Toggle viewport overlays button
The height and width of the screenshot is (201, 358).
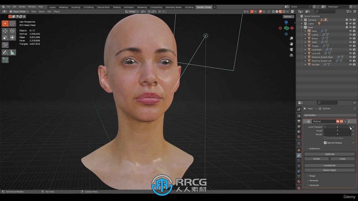pos(260,11)
